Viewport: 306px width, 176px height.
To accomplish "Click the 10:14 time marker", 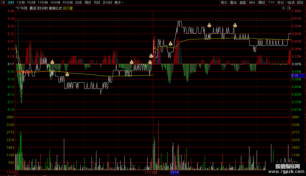I will (174, 172).
